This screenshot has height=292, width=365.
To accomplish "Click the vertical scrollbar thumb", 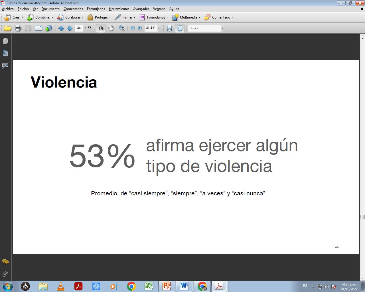I will coord(362,217).
